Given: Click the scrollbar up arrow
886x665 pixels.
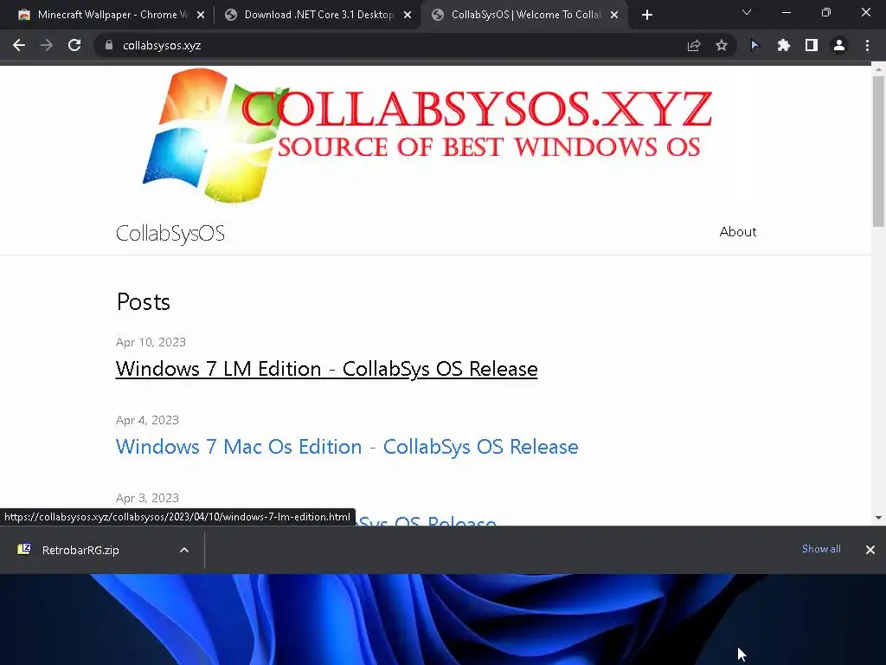Looking at the screenshot, I should [879, 69].
